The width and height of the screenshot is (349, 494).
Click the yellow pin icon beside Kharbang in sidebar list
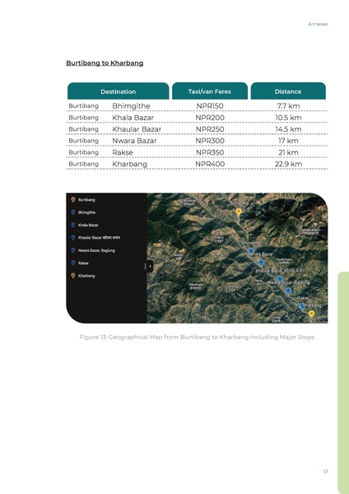[73, 275]
